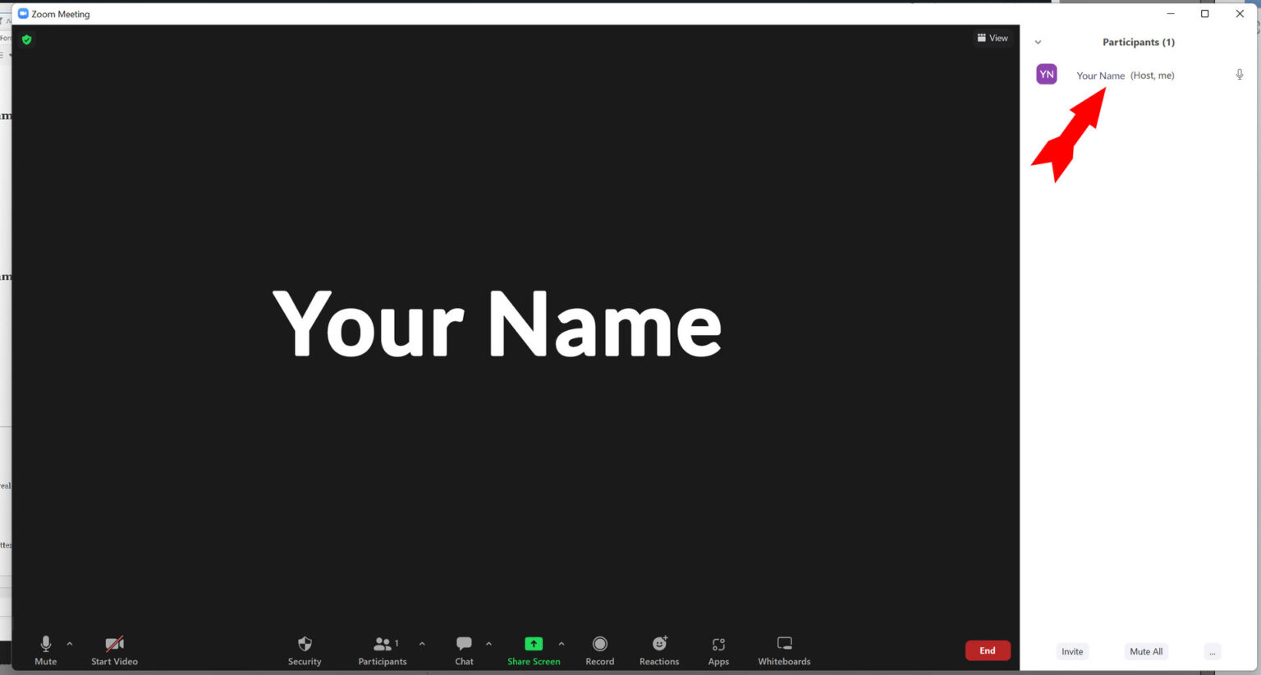Click the Record button
Image resolution: width=1261 pixels, height=675 pixels.
click(x=600, y=650)
